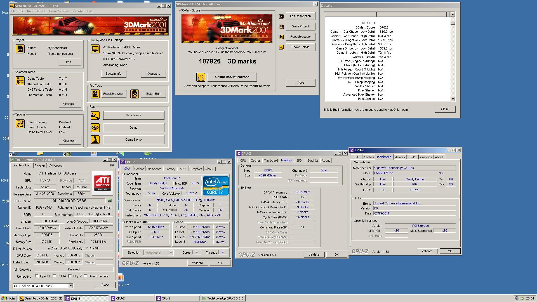
Task: Click the Game Demo button
Action: [x=134, y=140]
